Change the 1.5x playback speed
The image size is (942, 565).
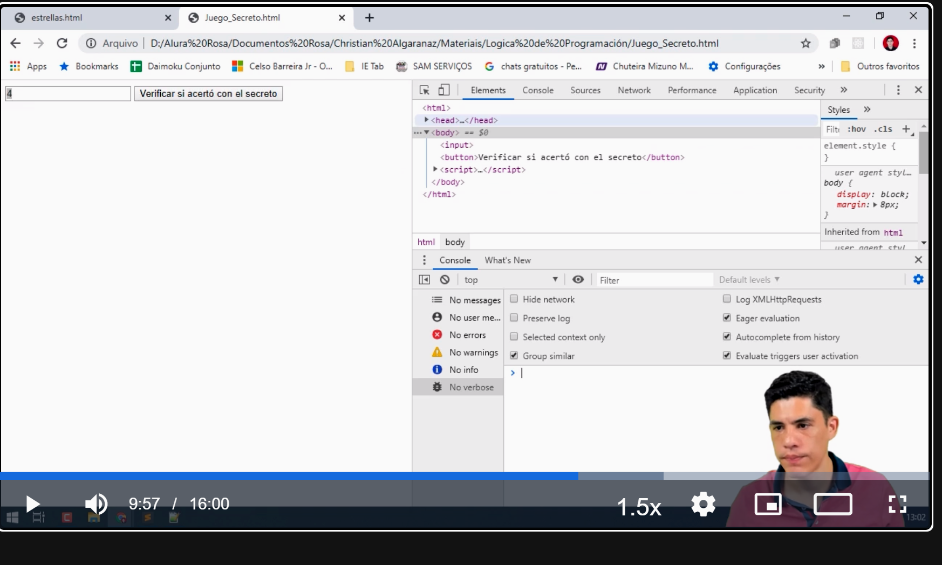pos(639,507)
